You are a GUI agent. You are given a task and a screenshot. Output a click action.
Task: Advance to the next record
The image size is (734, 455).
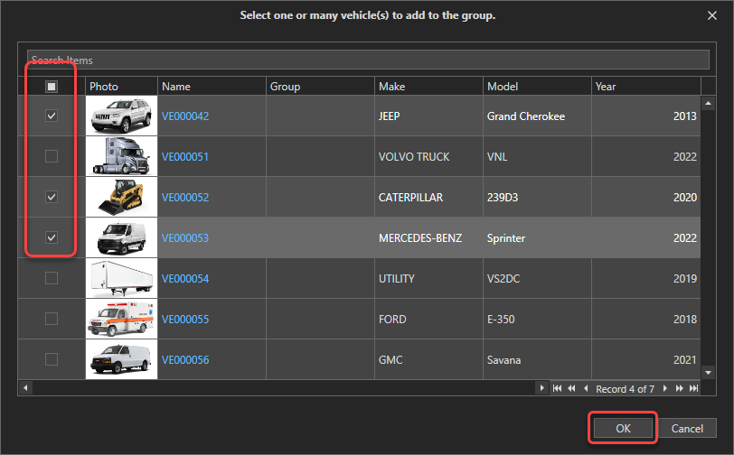pos(665,388)
